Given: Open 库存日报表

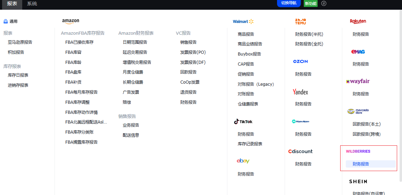Looking at the screenshot, I should pos(18,75).
